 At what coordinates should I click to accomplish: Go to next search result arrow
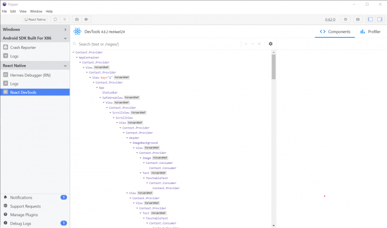[x=252, y=44]
